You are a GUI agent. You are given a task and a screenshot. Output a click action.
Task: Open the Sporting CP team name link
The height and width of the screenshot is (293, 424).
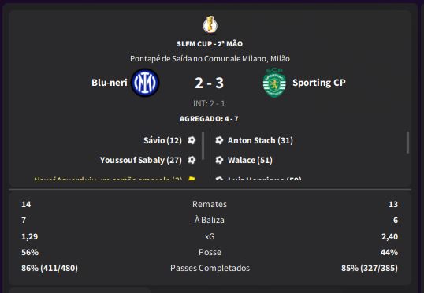click(319, 83)
